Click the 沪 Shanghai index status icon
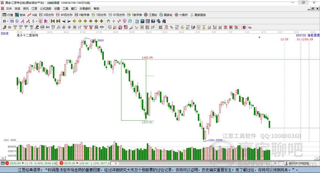The height and width of the screenshot is (173, 320). [x=7, y=163]
